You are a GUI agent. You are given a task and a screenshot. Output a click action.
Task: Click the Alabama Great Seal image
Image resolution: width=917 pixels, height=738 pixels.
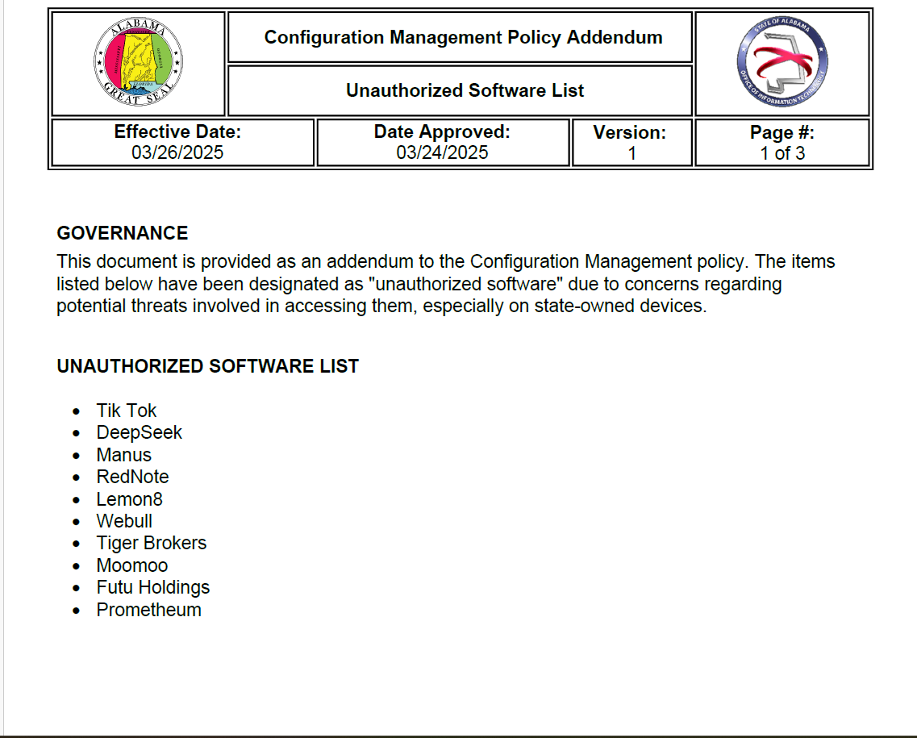tap(139, 62)
